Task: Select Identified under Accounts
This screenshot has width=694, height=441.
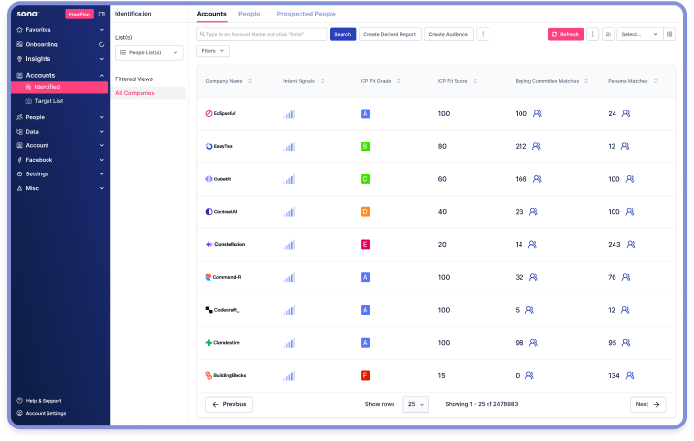Action: (x=59, y=87)
